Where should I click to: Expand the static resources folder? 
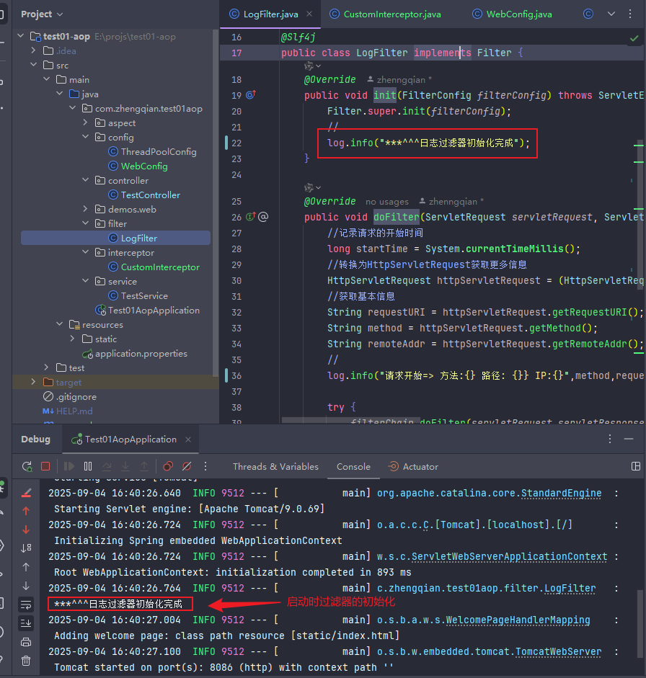click(x=72, y=339)
